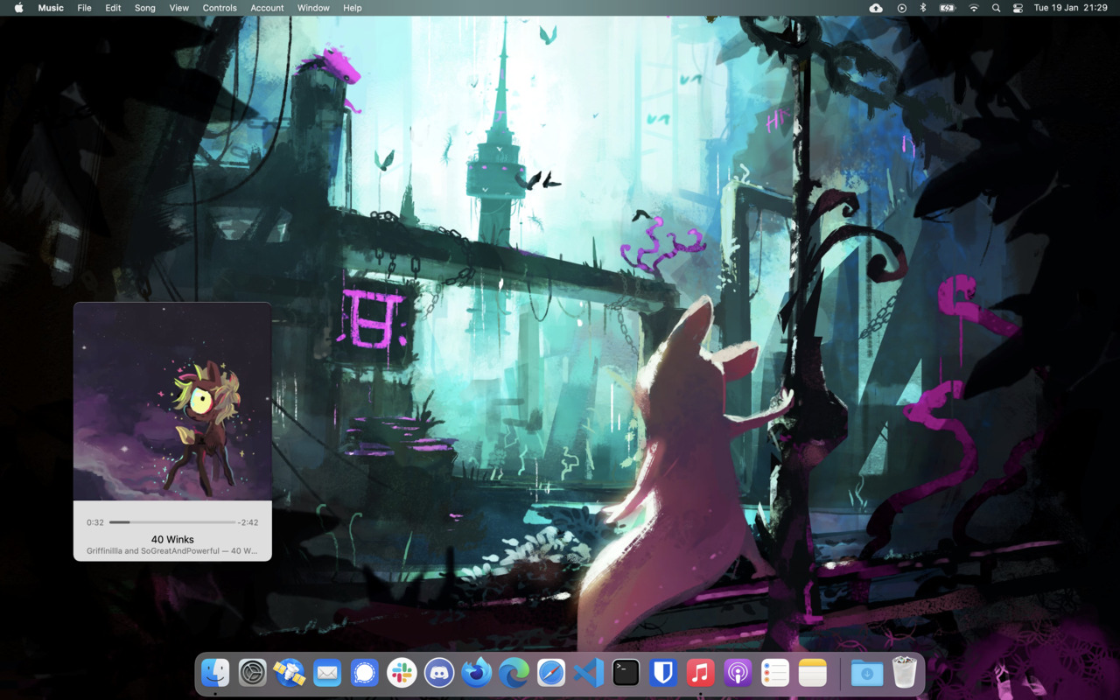Open Signal messenger from the dock

click(x=364, y=673)
